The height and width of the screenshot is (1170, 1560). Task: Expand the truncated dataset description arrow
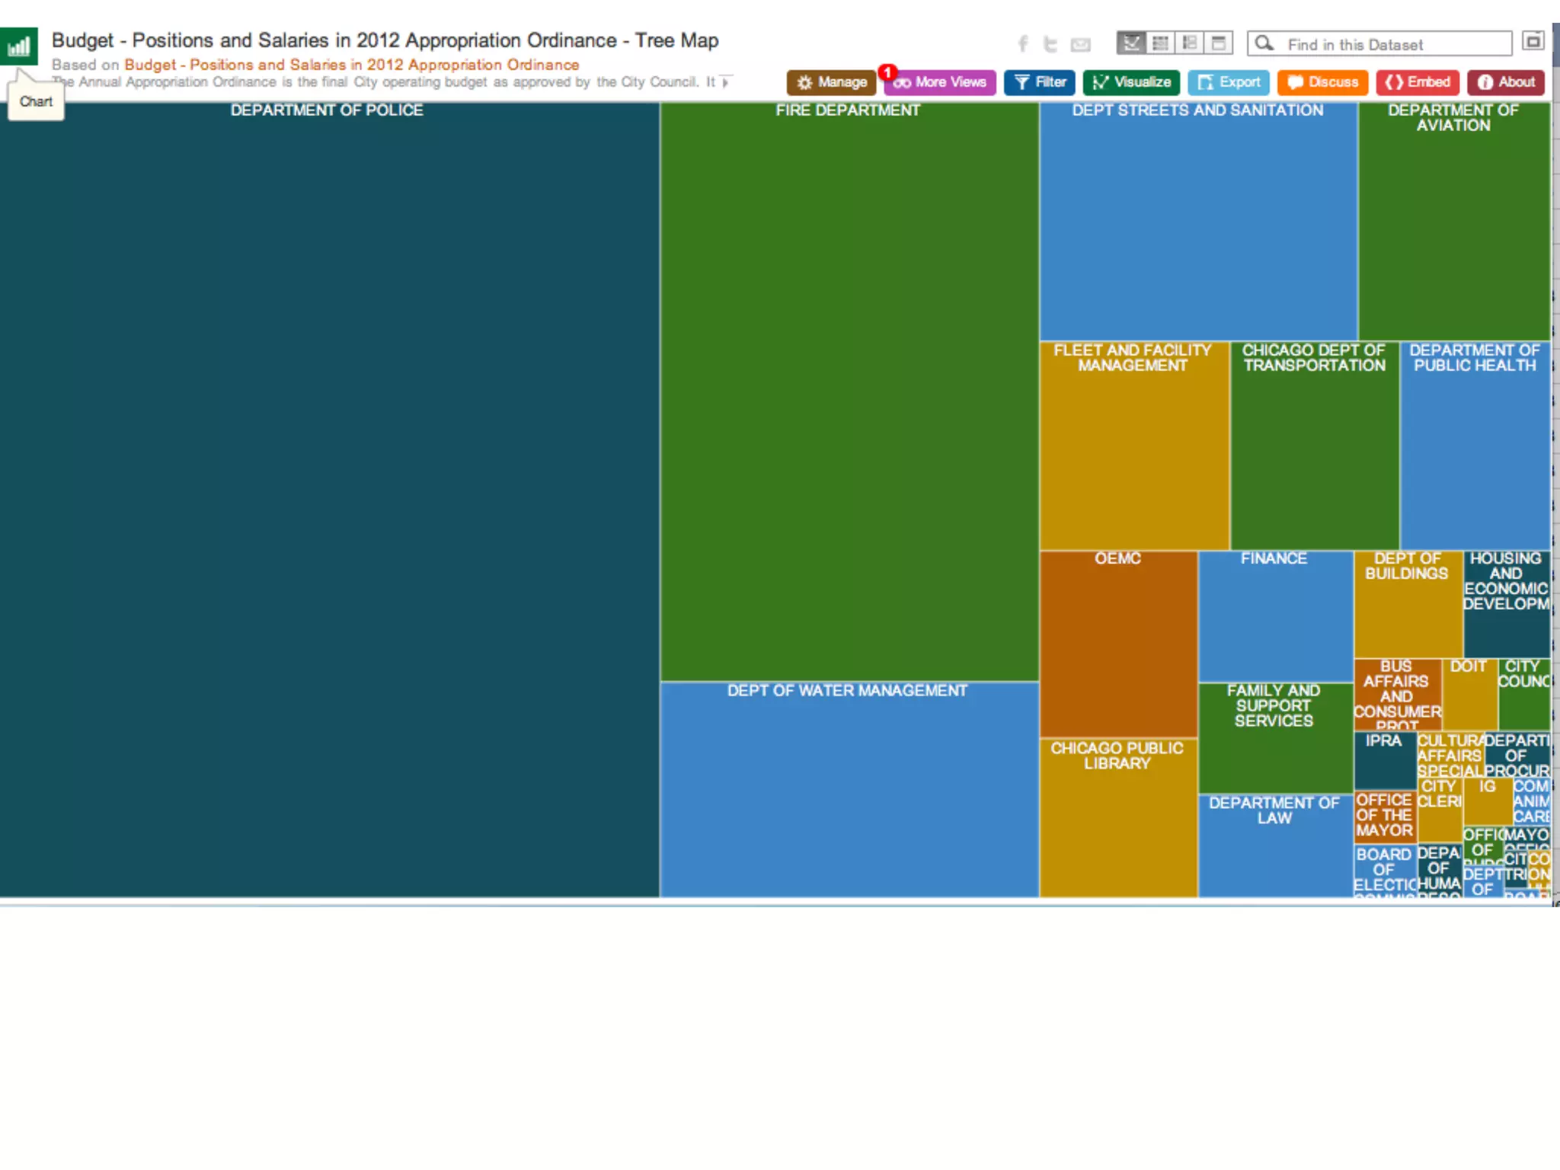pos(725,82)
